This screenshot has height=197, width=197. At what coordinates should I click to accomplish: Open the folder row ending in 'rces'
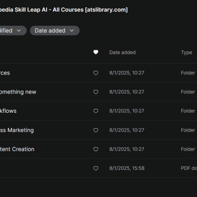click(x=98, y=73)
